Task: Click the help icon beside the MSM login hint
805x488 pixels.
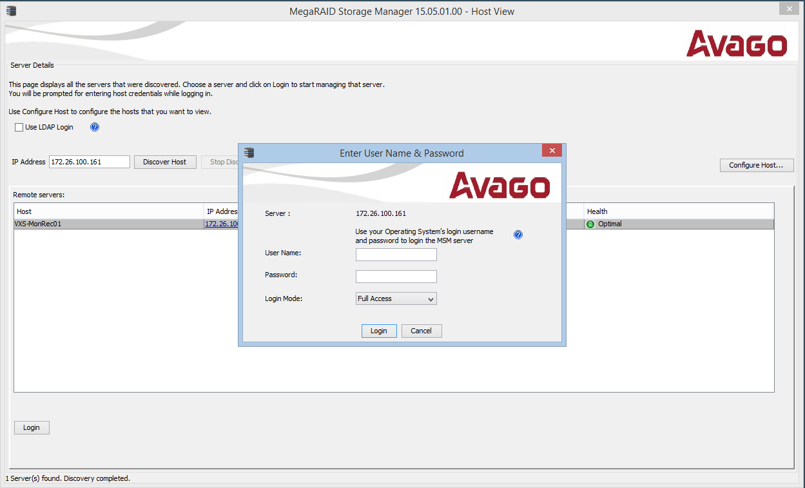Action: (x=518, y=235)
